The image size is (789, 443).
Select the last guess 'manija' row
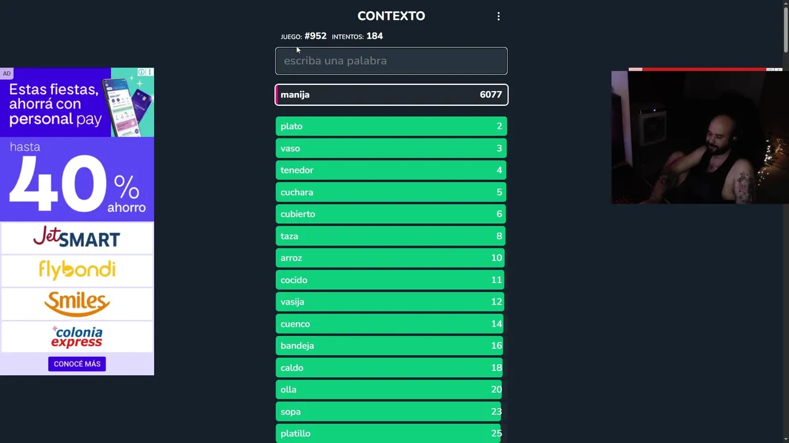tap(391, 95)
